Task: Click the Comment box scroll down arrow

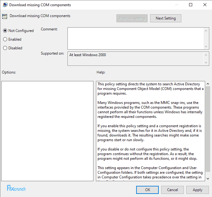Action: [x=206, y=47]
